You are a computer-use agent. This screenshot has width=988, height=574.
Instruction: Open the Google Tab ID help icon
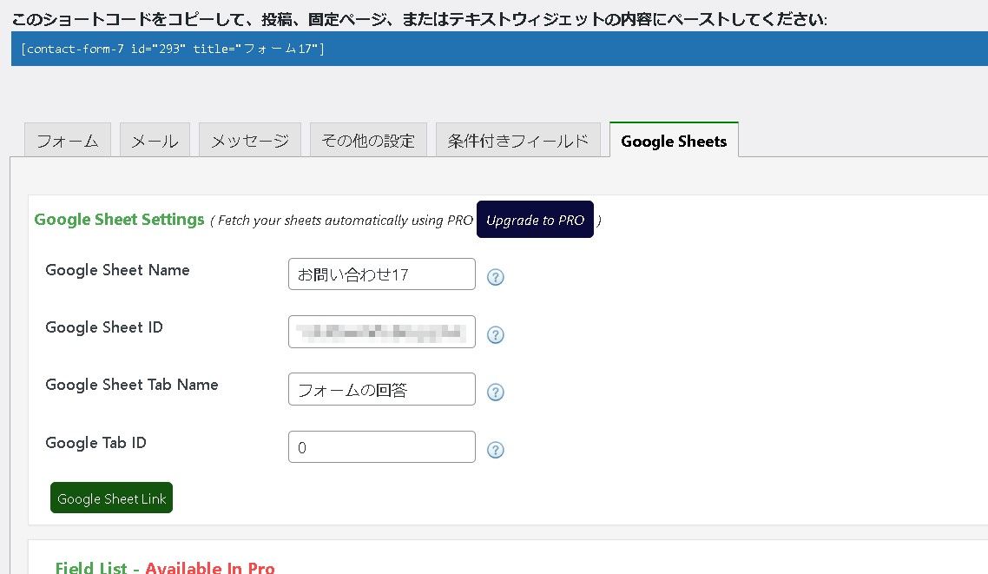point(495,450)
